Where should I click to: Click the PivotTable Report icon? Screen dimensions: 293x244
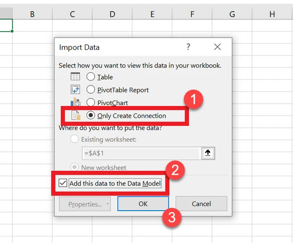(75, 89)
